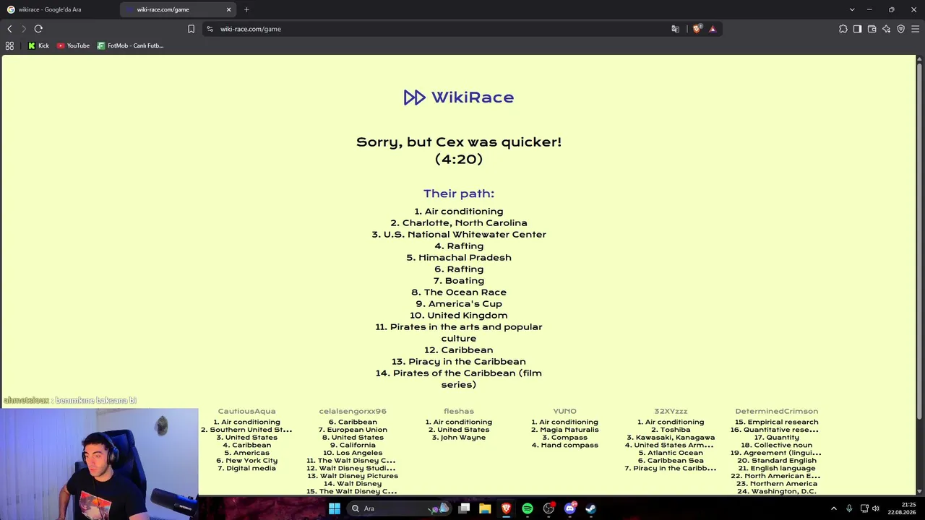925x520 pixels.
Task: Click '4. Hand compass' in YUNO path
Action: click(x=564, y=445)
